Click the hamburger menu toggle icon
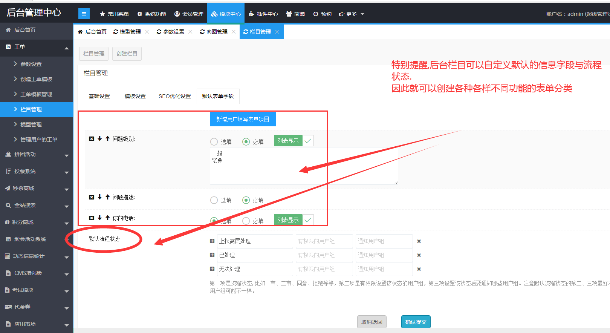The height and width of the screenshot is (333, 610). click(x=84, y=14)
